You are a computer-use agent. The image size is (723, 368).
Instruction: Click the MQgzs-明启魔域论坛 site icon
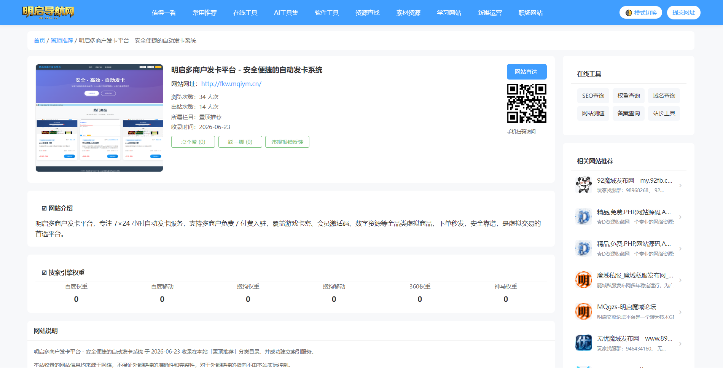(x=584, y=312)
